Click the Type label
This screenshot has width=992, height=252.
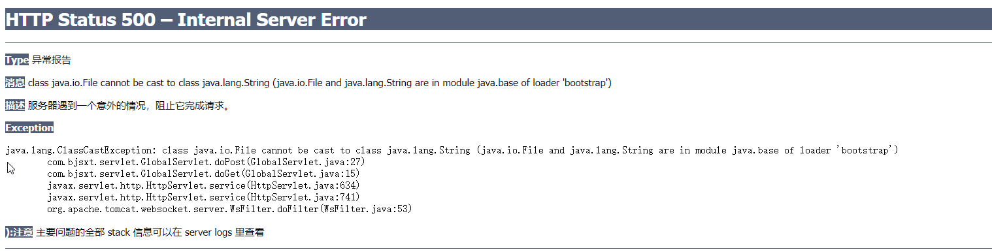17,60
